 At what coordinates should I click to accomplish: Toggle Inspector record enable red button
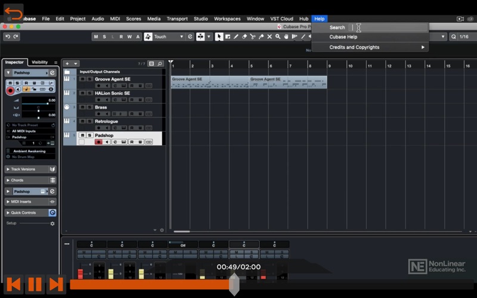[10, 91]
